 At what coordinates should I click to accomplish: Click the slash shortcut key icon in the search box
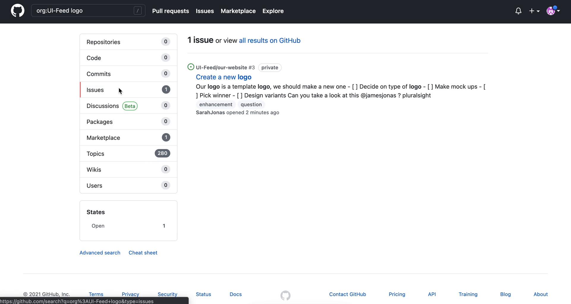[137, 11]
